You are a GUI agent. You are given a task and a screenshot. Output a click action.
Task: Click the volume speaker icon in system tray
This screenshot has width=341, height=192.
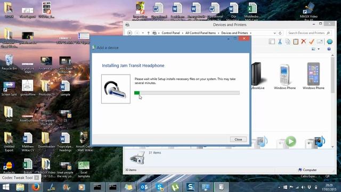click(x=303, y=187)
